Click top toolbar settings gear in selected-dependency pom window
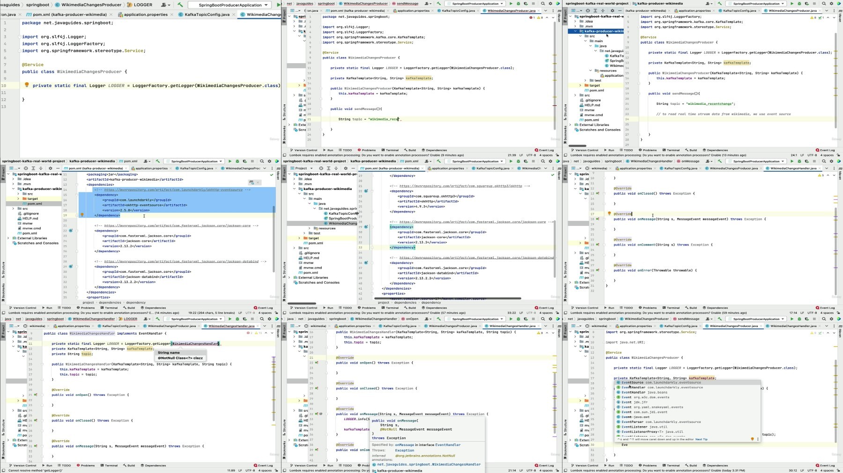Image resolution: width=843 pixels, height=473 pixels. (x=269, y=161)
